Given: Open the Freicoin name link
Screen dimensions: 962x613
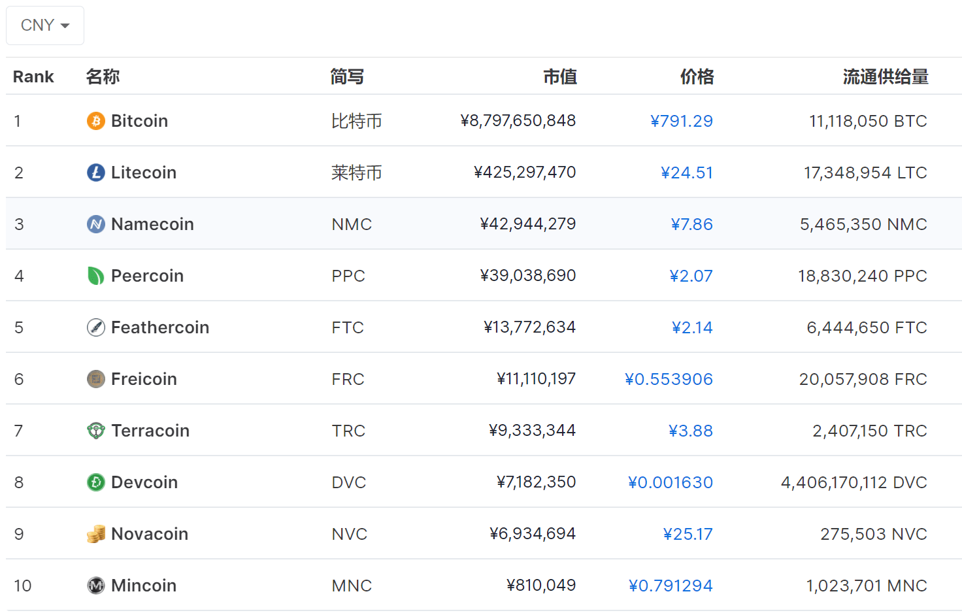Looking at the screenshot, I should [144, 379].
